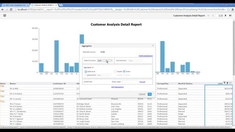
Task: Click the Delete Aggregation link
Action: pyautogui.click(x=146, y=56)
